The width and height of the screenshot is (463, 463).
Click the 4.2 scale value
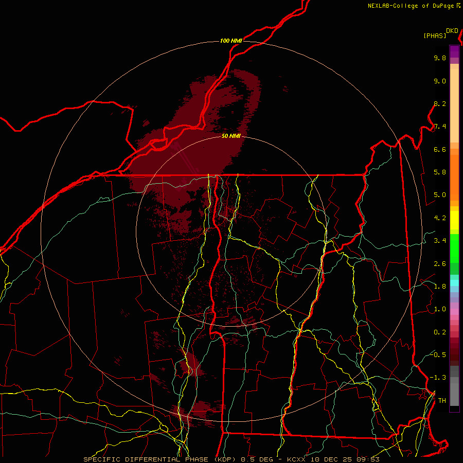pyautogui.click(x=440, y=218)
